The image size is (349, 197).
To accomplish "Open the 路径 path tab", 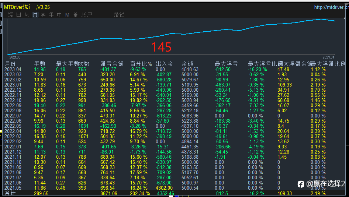I will pyautogui.click(x=119, y=15).
